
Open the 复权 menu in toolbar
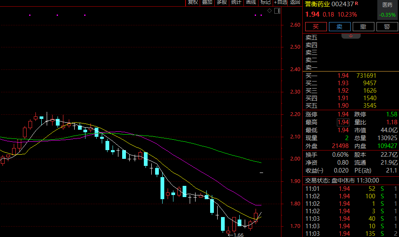193,2
